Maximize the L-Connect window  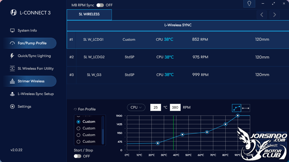tap(273, 4)
